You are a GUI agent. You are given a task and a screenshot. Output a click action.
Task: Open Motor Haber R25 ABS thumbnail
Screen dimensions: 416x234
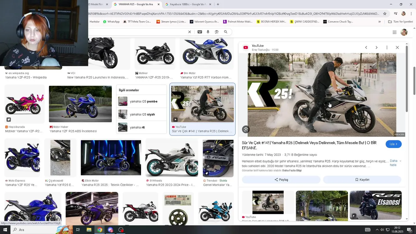pyautogui.click(x=80, y=104)
